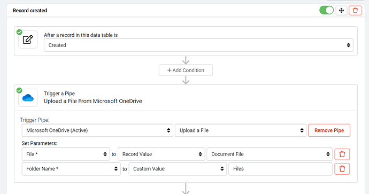Remove the pipe from this rule
This screenshot has height=194, width=369.
329,130
